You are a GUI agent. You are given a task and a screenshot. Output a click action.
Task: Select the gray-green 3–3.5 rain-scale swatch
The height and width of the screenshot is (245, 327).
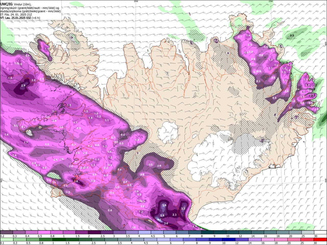pos(111,239)
